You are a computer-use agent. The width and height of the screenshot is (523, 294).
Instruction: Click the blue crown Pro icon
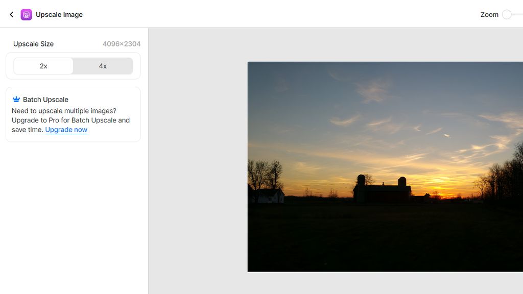[x=16, y=100]
